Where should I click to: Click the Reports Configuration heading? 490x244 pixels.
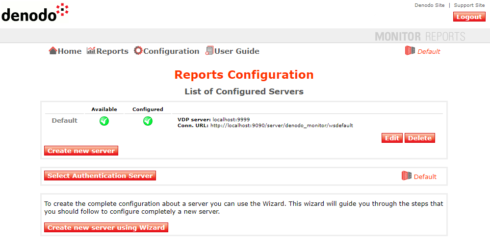click(244, 75)
